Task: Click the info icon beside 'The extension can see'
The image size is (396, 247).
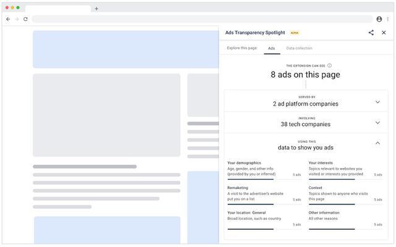Action: click(330, 65)
